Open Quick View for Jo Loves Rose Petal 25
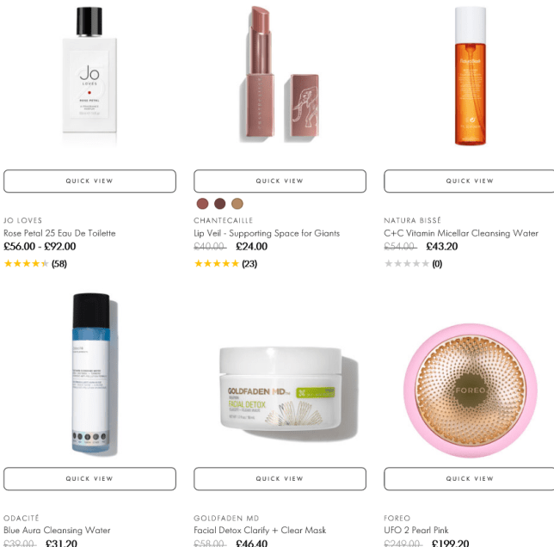Image resolution: width=554 pixels, height=547 pixels. point(89,181)
